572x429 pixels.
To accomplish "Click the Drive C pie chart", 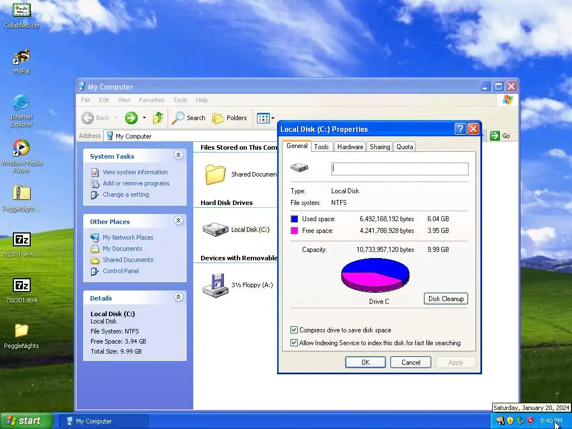I will tap(375, 275).
